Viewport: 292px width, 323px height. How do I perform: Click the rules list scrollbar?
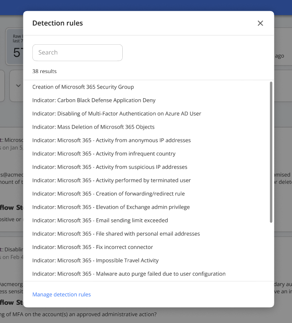(271, 152)
